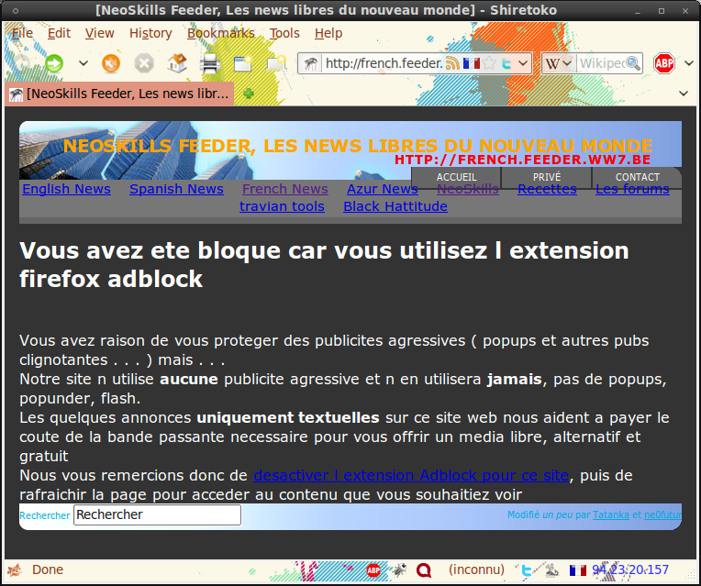Click the bug (Firebug) status bar icon
Screen dimensions: 701x586
[399, 569]
